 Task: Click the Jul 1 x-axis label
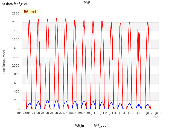(x=95, y=113)
